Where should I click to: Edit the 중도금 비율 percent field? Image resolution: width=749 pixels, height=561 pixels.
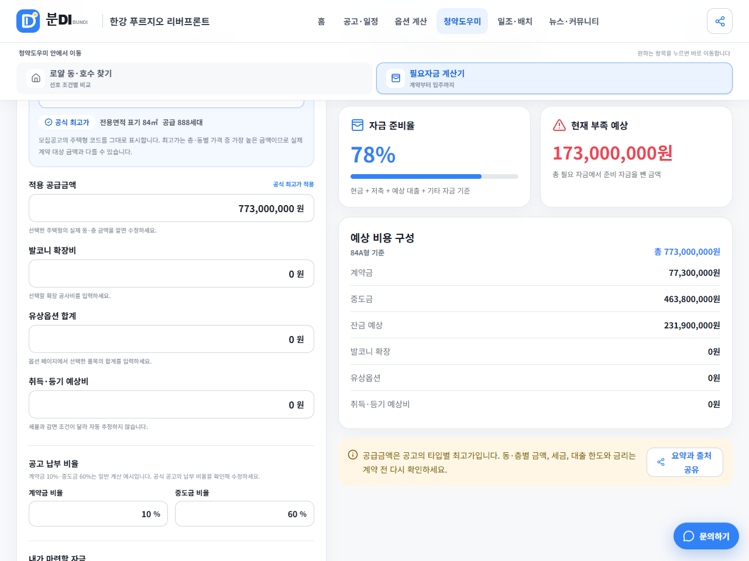coord(245,514)
